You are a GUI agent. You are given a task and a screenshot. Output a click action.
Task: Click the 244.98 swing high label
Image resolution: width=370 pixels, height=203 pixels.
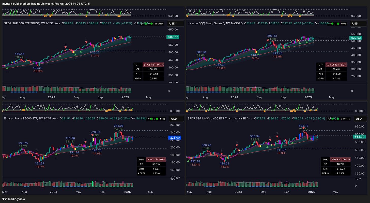pyautogui.click(x=118, y=126)
